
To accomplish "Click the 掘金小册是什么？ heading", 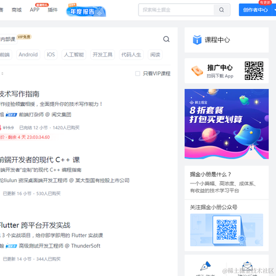I will tap(210, 174).
